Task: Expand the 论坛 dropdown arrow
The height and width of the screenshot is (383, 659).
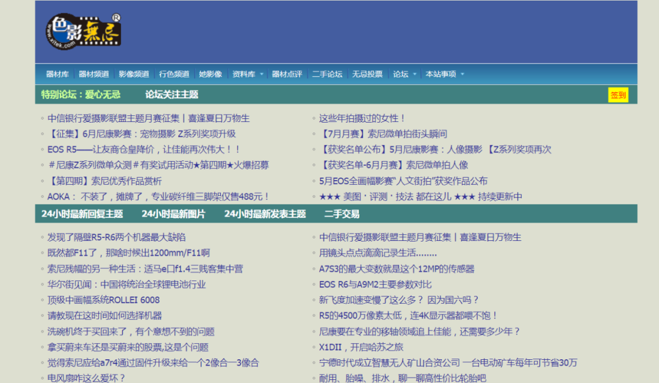Action: (x=414, y=74)
